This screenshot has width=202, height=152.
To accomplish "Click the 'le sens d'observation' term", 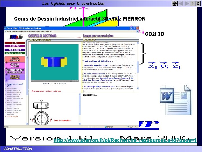I will (x=95, y=74).
